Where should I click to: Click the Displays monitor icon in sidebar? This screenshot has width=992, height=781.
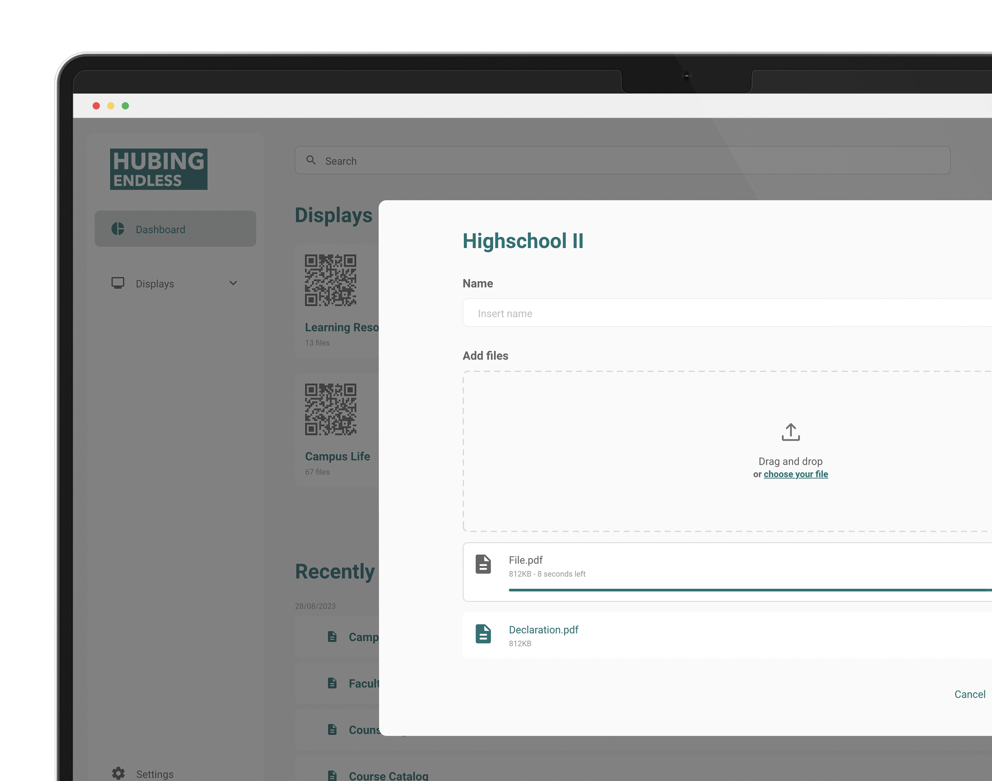[118, 283]
